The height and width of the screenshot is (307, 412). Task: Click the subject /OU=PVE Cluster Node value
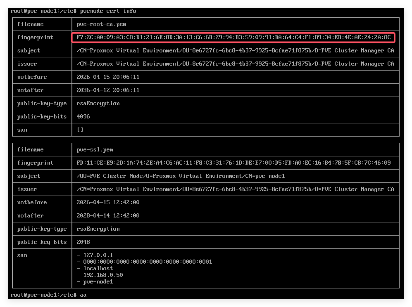coord(181,176)
